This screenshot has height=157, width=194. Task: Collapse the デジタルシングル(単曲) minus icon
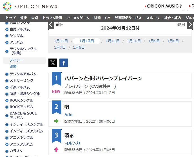point(7,51)
